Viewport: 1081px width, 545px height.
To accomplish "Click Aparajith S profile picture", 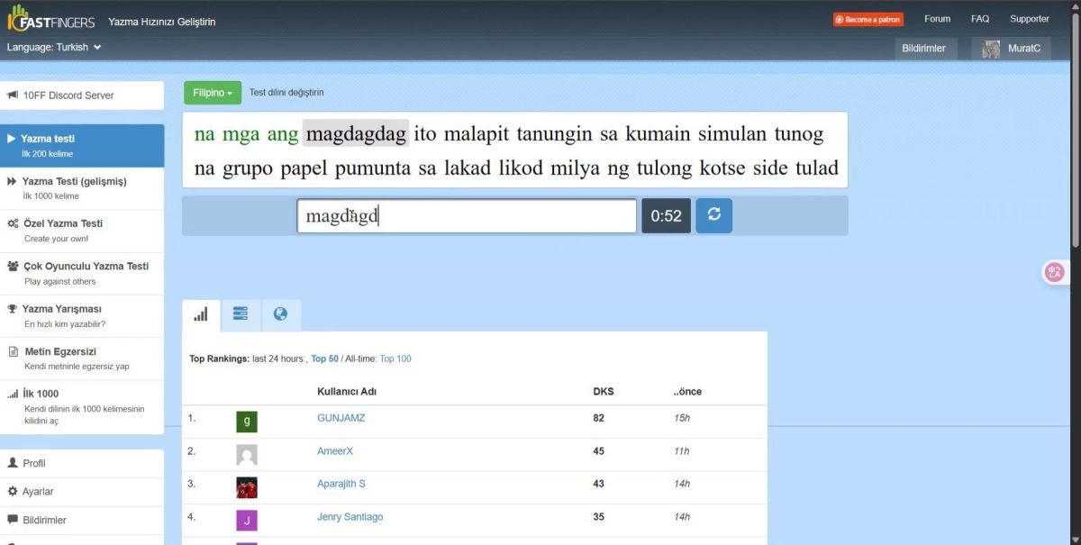I will [x=246, y=487].
